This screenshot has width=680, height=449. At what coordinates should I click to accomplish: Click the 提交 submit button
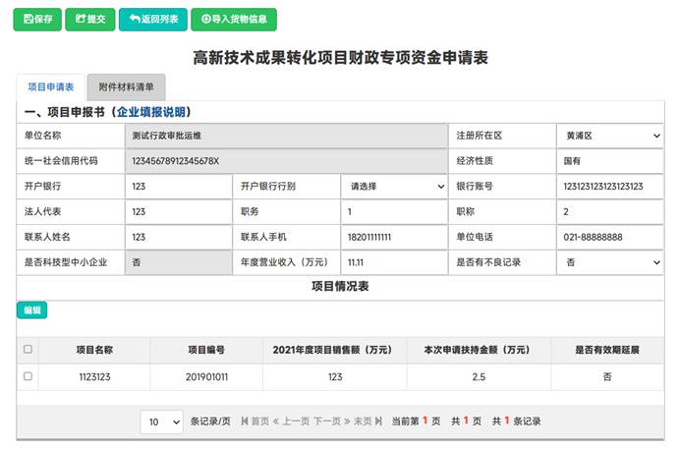(x=90, y=19)
